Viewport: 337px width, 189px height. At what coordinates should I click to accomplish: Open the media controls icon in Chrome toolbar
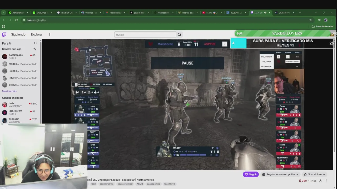point(319,20)
